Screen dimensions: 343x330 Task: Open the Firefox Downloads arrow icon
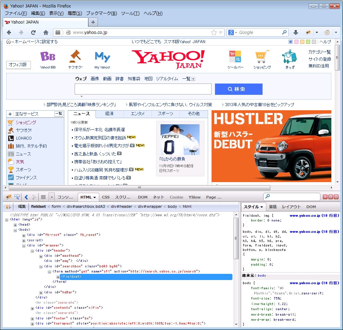point(296,33)
